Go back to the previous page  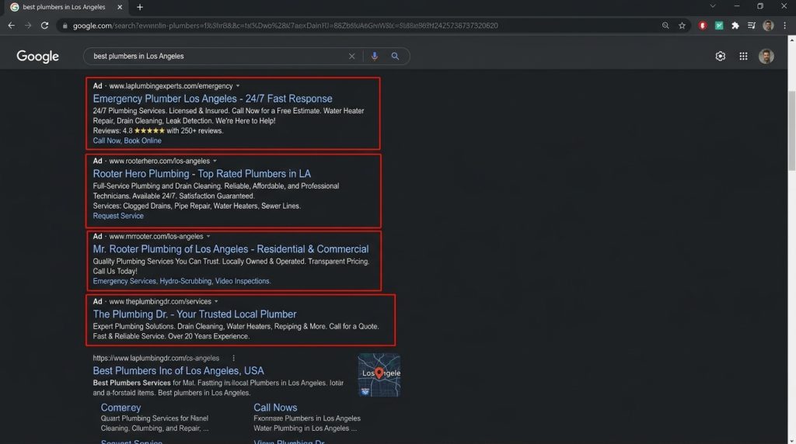(x=11, y=26)
